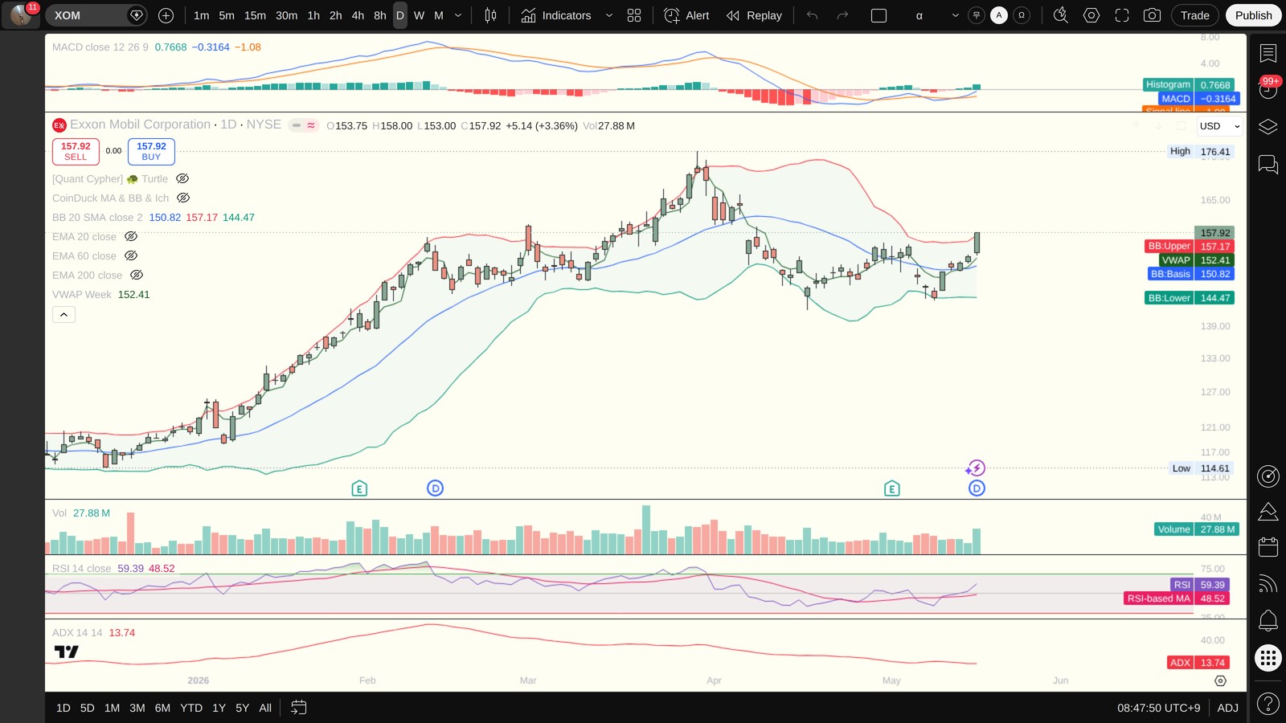Open the USD currency dropdown
This screenshot has width=1286, height=723.
[1219, 126]
